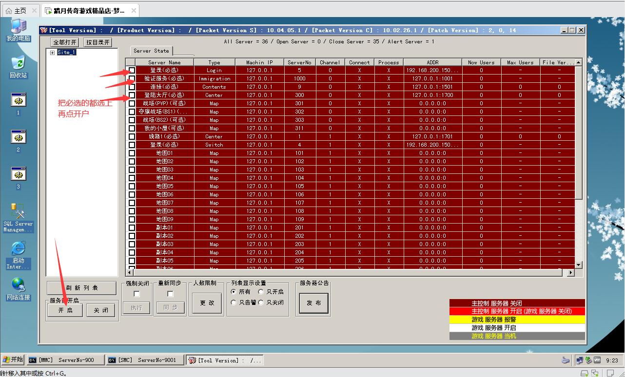Switch to the 主页 tab
This screenshot has width=625, height=377.
tap(20, 11)
